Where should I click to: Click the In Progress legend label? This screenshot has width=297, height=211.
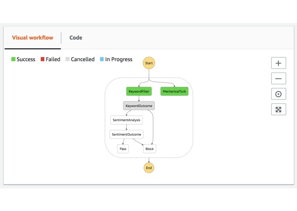119,59
